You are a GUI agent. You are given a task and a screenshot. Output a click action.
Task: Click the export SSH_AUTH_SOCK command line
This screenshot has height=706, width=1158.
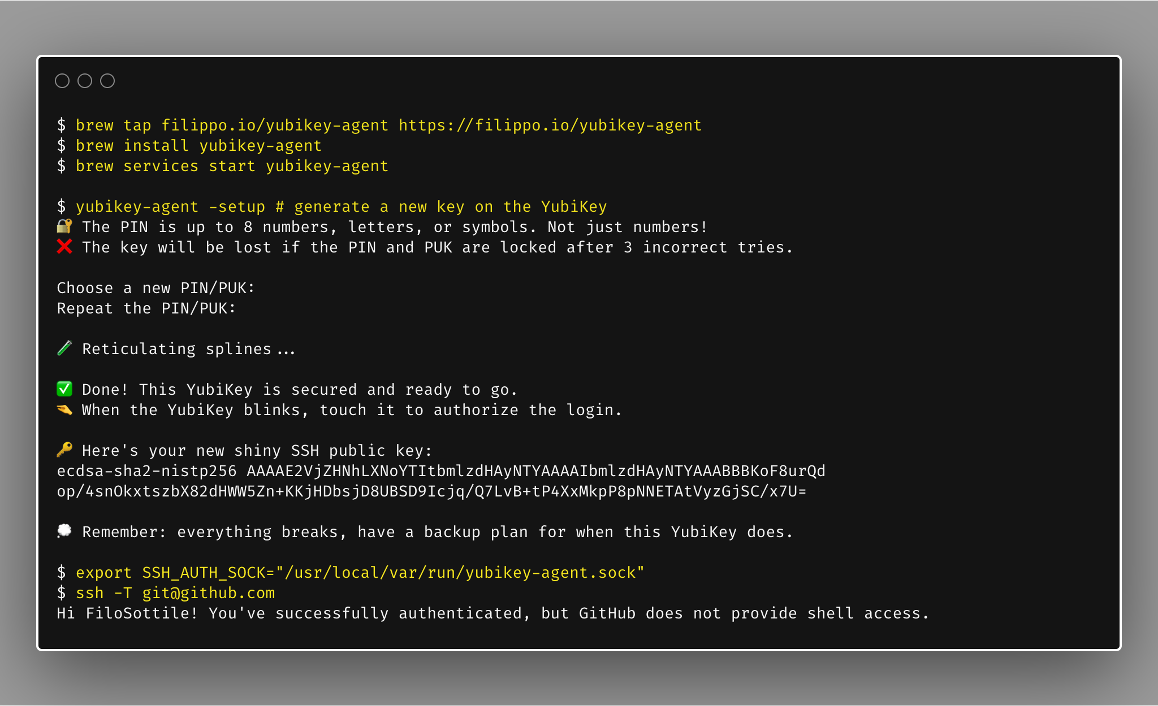[360, 573]
